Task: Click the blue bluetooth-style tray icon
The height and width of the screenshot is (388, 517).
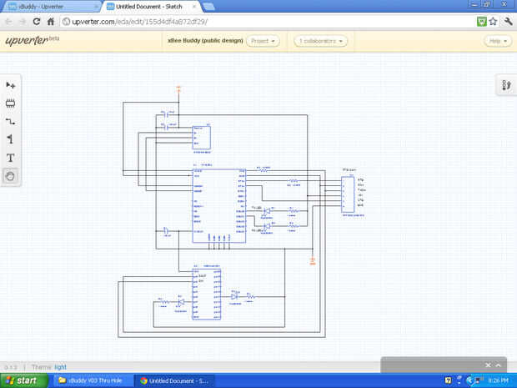Action: [x=469, y=380]
